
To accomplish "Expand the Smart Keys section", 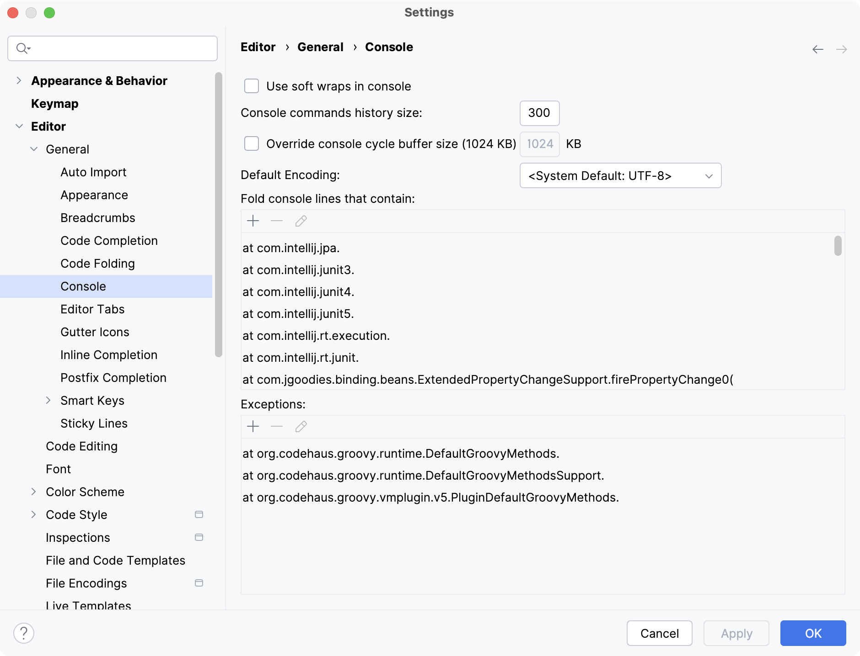I will [49, 400].
